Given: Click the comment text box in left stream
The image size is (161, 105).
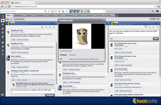Looking at the screenshot, I should coord(33,91).
